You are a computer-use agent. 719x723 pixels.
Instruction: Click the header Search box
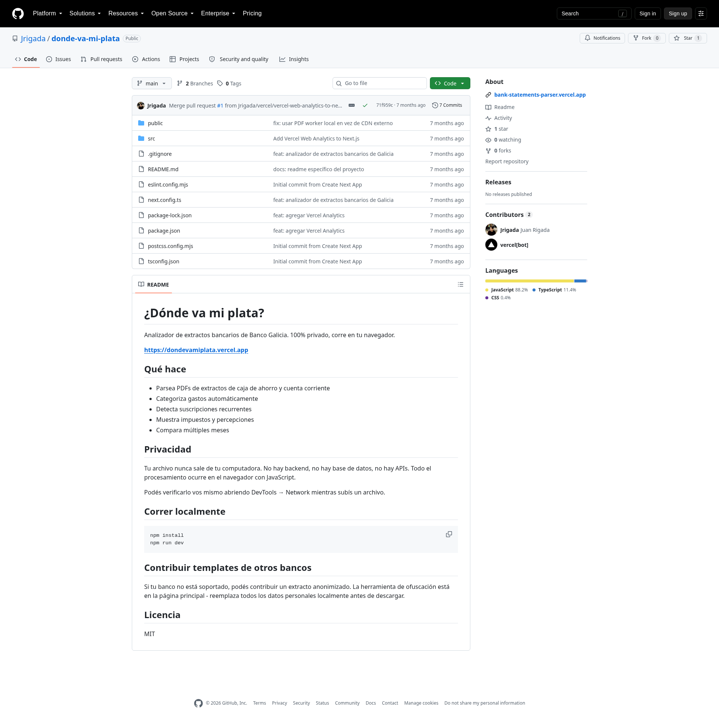coord(594,13)
